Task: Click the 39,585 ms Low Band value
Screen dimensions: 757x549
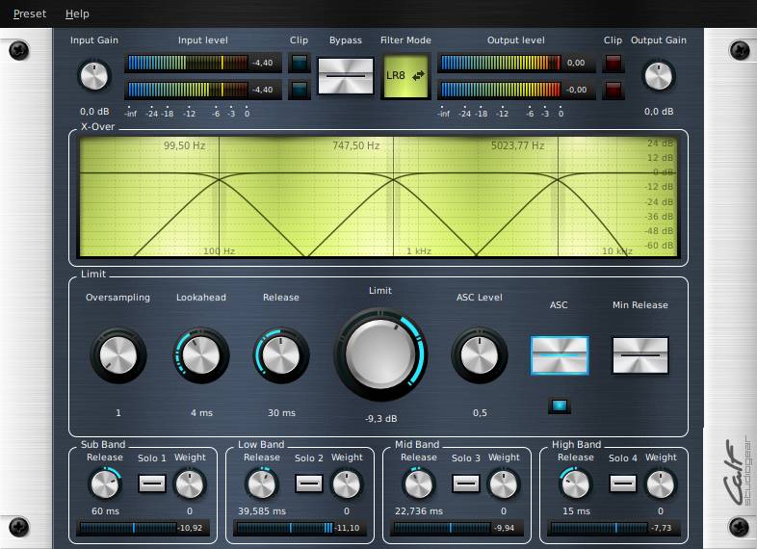Action: [262, 510]
